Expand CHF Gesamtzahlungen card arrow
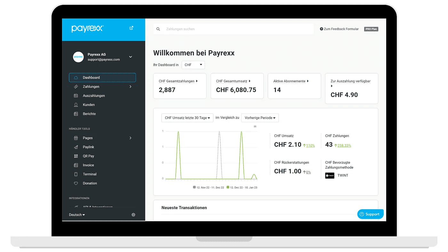448x252 pixels. tap(197, 81)
